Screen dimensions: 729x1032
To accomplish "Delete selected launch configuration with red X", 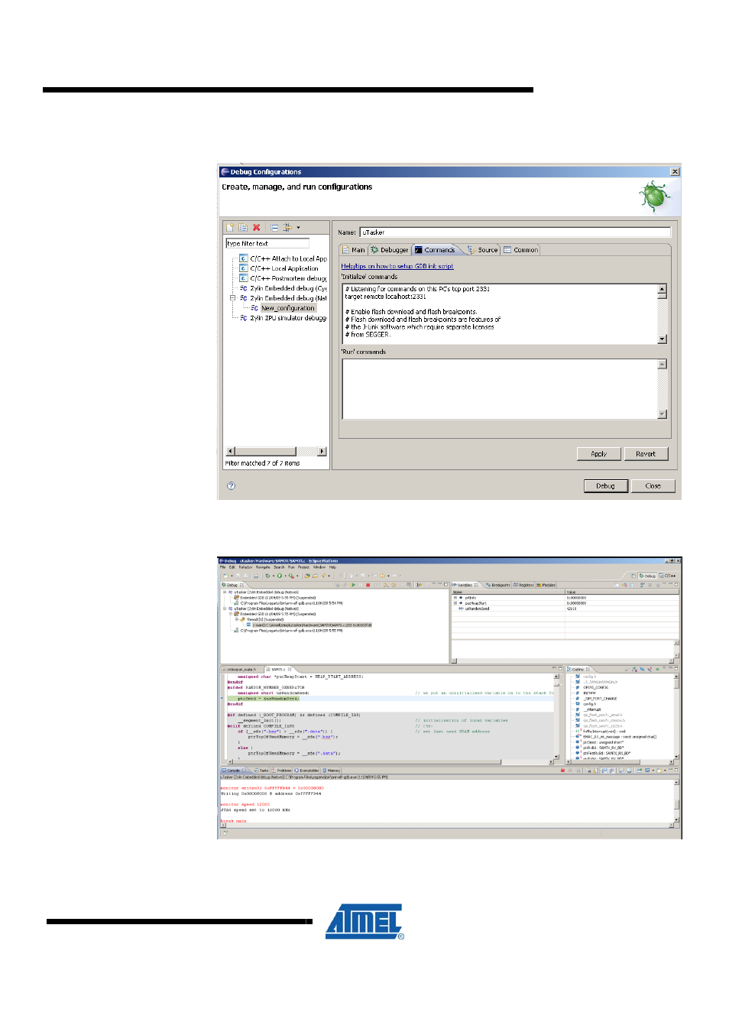I will [x=256, y=227].
